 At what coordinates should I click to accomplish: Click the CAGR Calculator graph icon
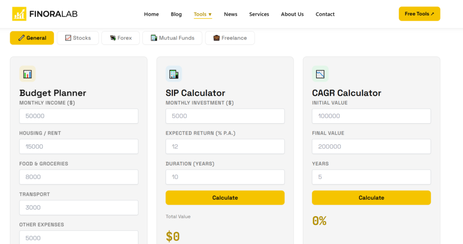pyautogui.click(x=320, y=74)
